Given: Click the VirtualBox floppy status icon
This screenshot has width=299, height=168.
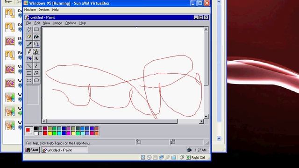Looking at the screenshot, I should [155, 157].
